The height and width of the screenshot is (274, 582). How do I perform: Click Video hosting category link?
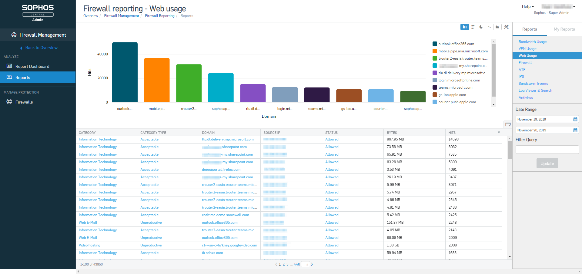click(x=89, y=245)
